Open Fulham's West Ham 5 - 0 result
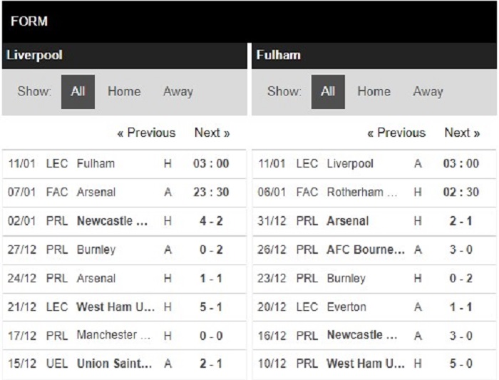This screenshot has width=499, height=380. [x=374, y=364]
